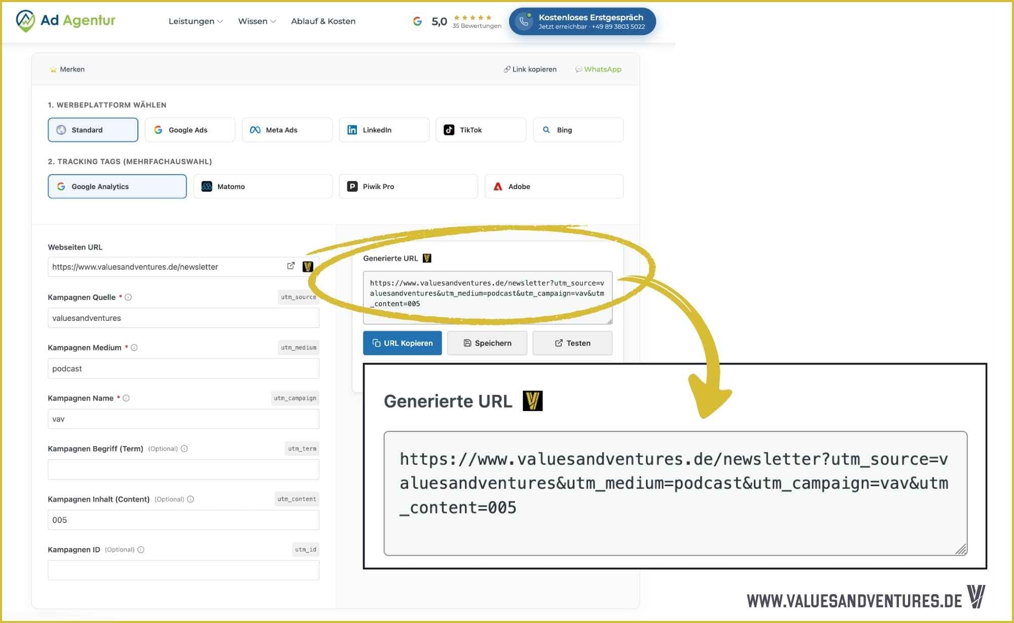The image size is (1014, 623).
Task: Open the website URL external link icon
Action: point(291,266)
